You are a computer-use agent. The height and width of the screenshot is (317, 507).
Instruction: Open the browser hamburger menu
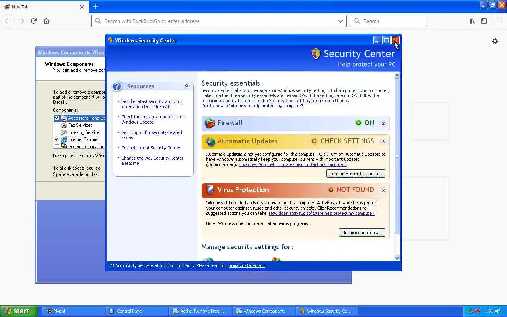(x=499, y=21)
